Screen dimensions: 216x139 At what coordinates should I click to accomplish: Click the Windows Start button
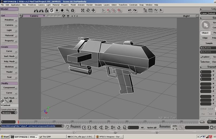click(x=5, y=137)
